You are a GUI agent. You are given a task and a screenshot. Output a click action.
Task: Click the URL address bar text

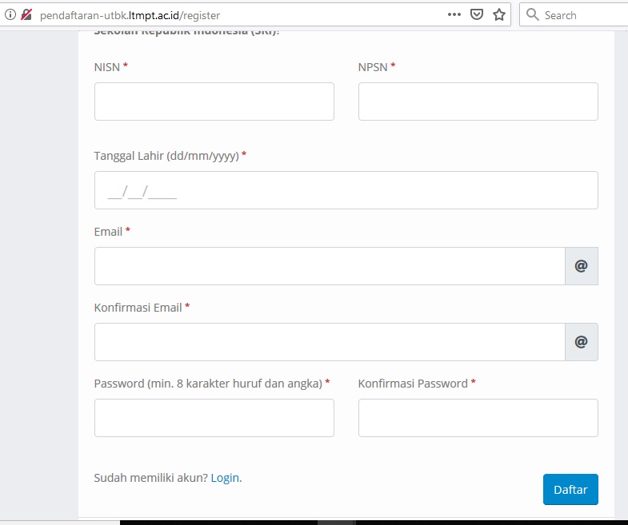[130, 15]
